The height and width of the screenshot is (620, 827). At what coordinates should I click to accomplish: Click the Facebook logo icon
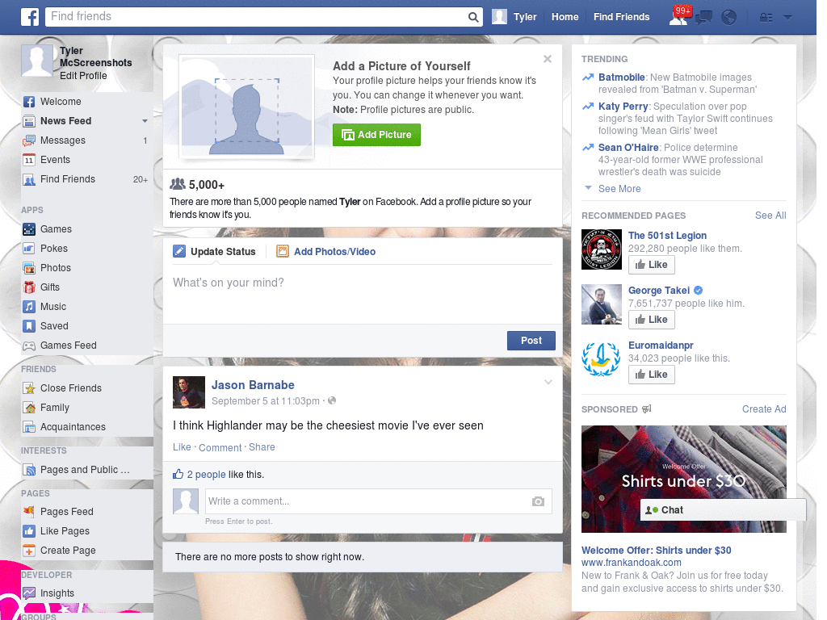tap(30, 17)
